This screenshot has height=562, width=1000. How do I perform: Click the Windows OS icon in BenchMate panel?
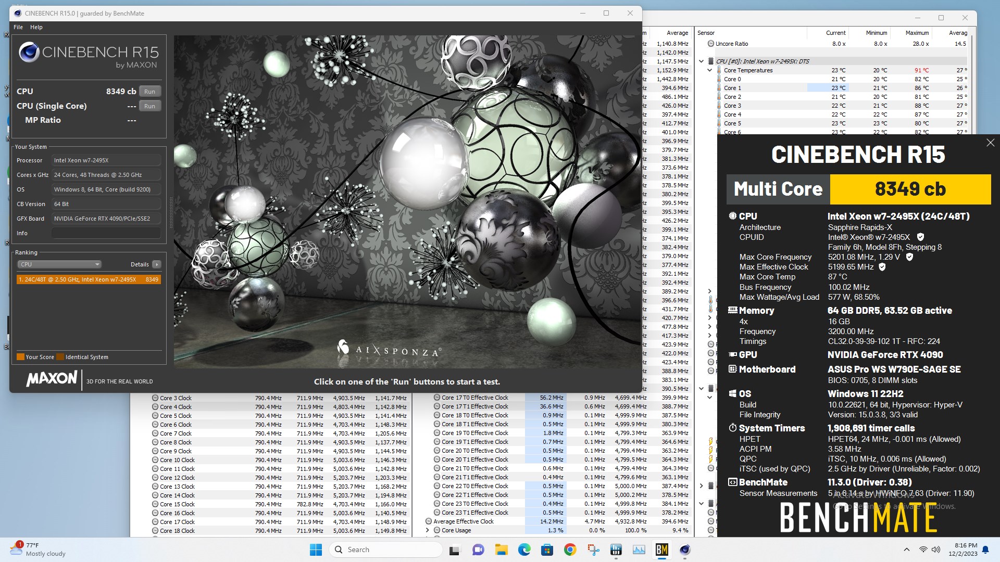click(x=732, y=394)
